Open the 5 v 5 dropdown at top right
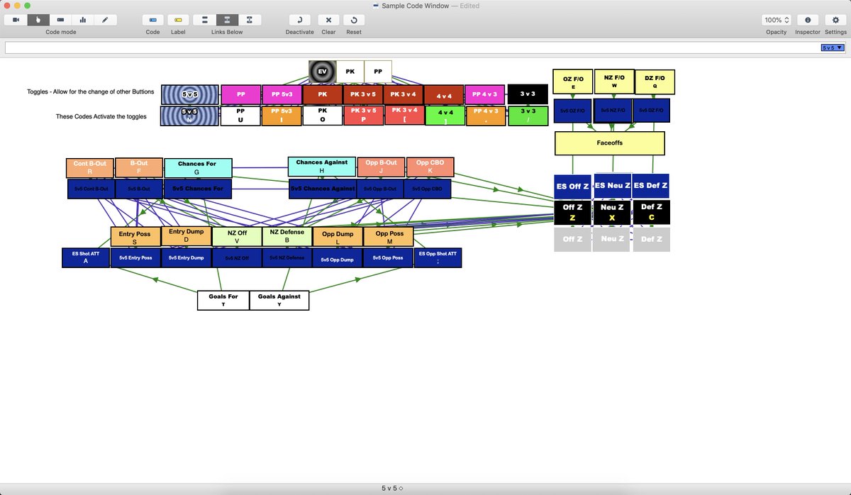The image size is (851, 495). pyautogui.click(x=833, y=48)
